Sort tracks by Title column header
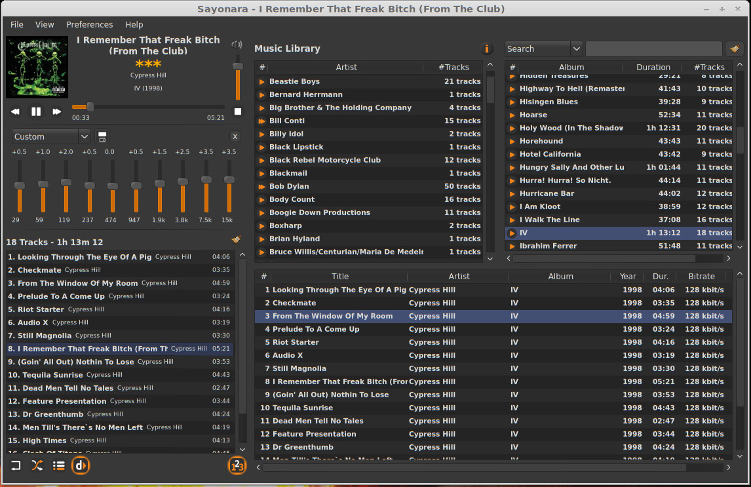The width and height of the screenshot is (751, 487). (x=340, y=277)
